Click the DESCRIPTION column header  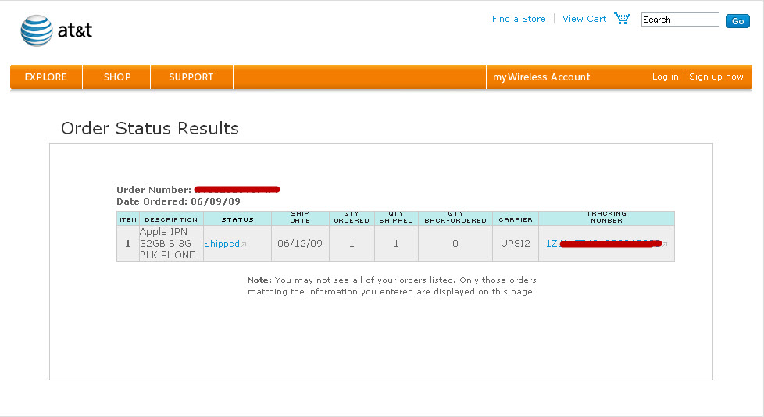[x=171, y=219]
